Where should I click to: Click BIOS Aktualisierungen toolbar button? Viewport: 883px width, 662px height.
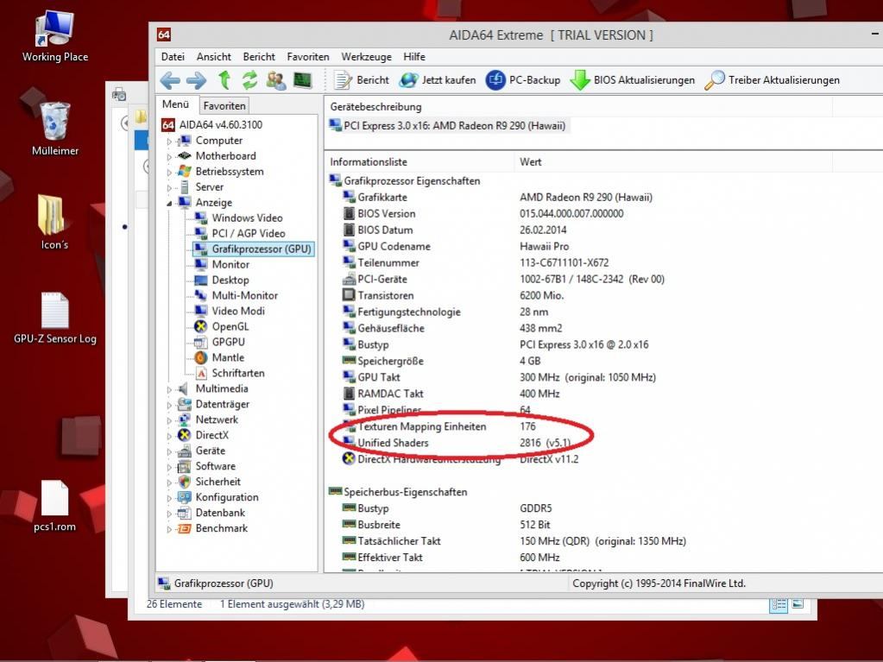[x=633, y=80]
